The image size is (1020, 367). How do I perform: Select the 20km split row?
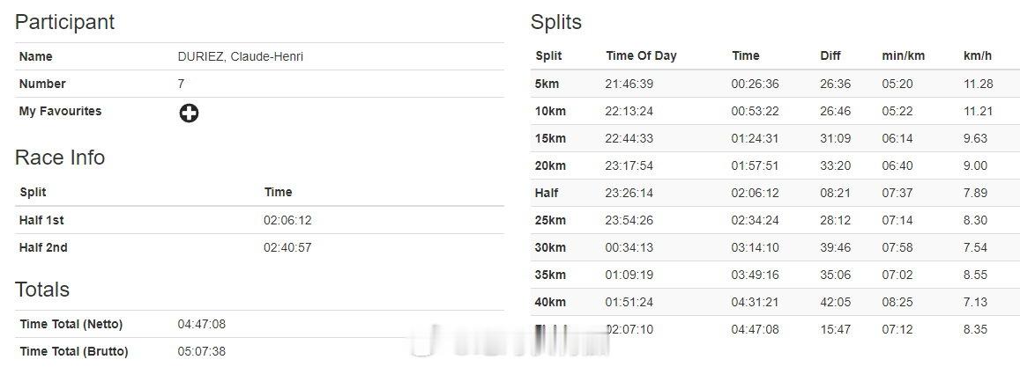(x=775, y=165)
